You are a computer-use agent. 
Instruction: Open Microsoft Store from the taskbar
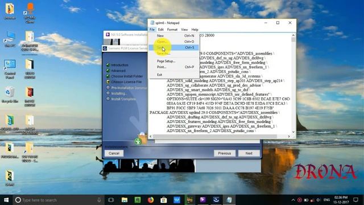click(x=164, y=200)
